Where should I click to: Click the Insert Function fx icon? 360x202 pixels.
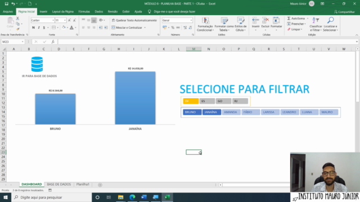tap(53, 42)
